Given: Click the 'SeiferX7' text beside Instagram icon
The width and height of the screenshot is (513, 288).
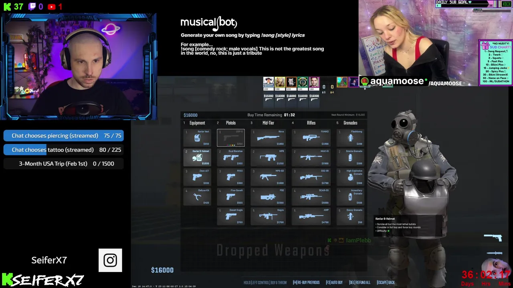Looking at the screenshot, I should click(x=49, y=260).
